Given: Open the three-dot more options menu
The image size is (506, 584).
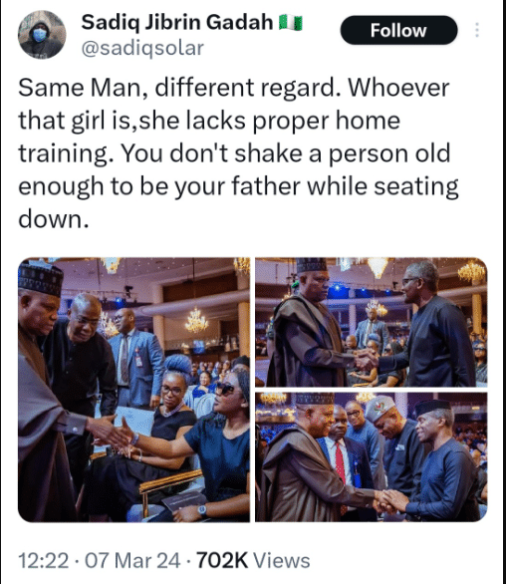Looking at the screenshot, I should point(476,30).
